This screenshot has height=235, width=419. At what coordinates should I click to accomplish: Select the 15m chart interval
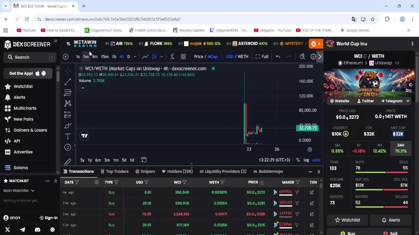(104, 57)
